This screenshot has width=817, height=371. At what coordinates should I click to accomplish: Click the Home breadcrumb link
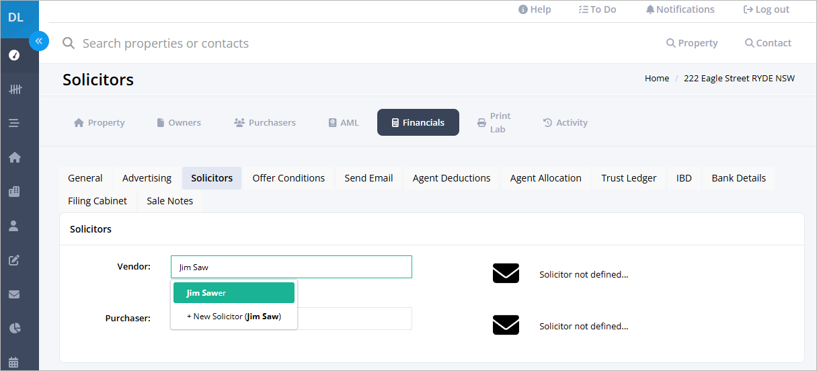point(657,79)
